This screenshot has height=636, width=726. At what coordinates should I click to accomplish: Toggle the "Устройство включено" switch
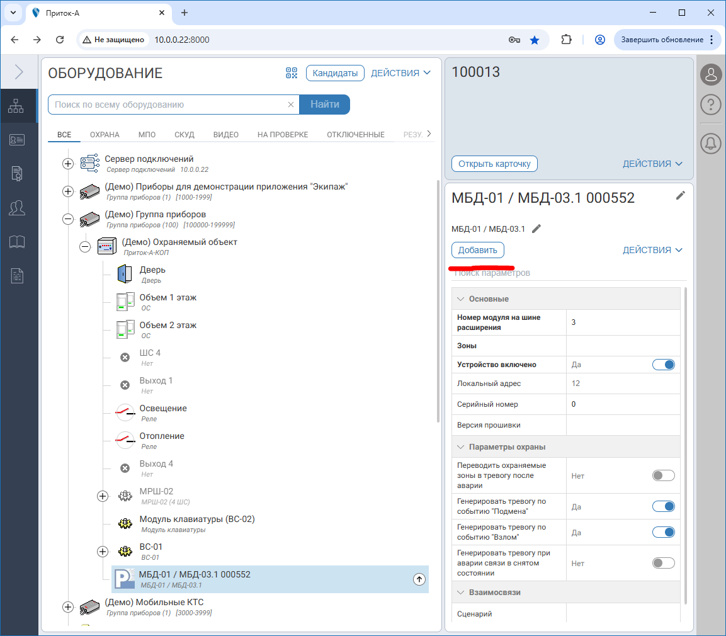click(663, 365)
